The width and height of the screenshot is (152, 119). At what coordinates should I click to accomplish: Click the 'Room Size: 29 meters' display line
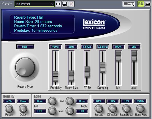pyautogui.click(x=33, y=22)
